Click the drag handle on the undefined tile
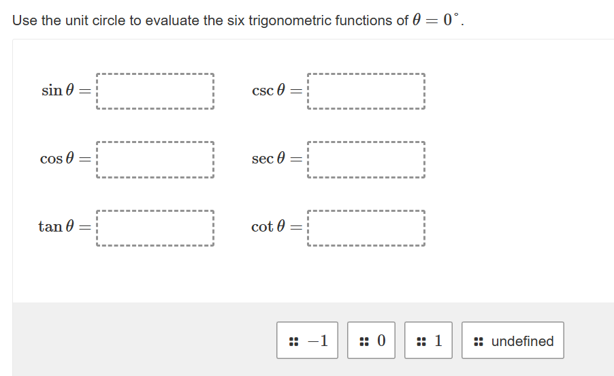This screenshot has width=614, height=376. [x=478, y=341]
